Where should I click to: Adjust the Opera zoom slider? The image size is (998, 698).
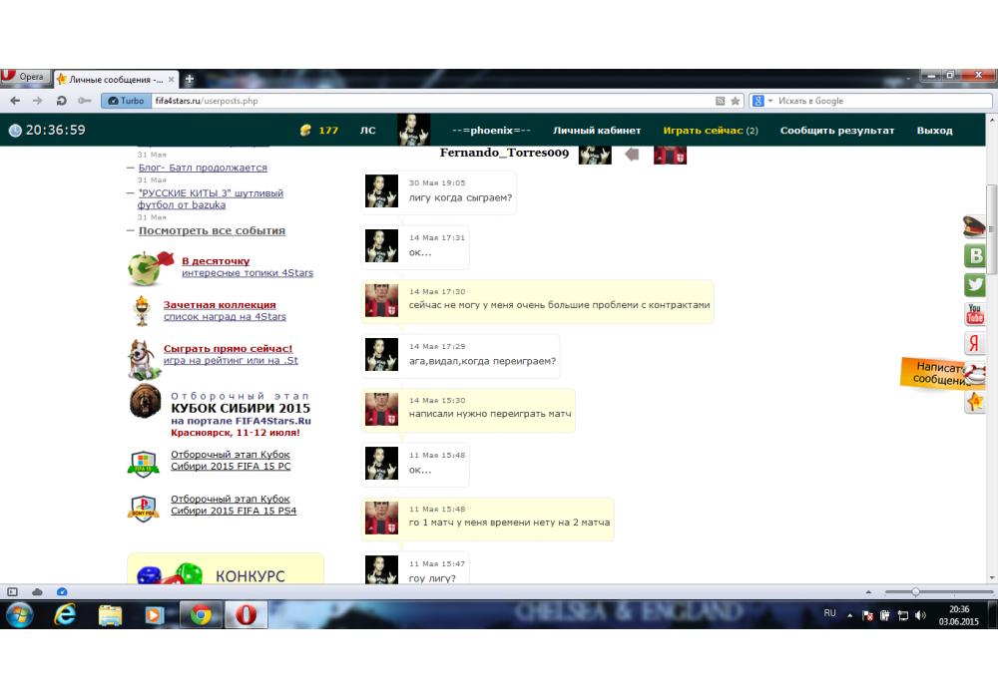pyautogui.click(x=915, y=592)
